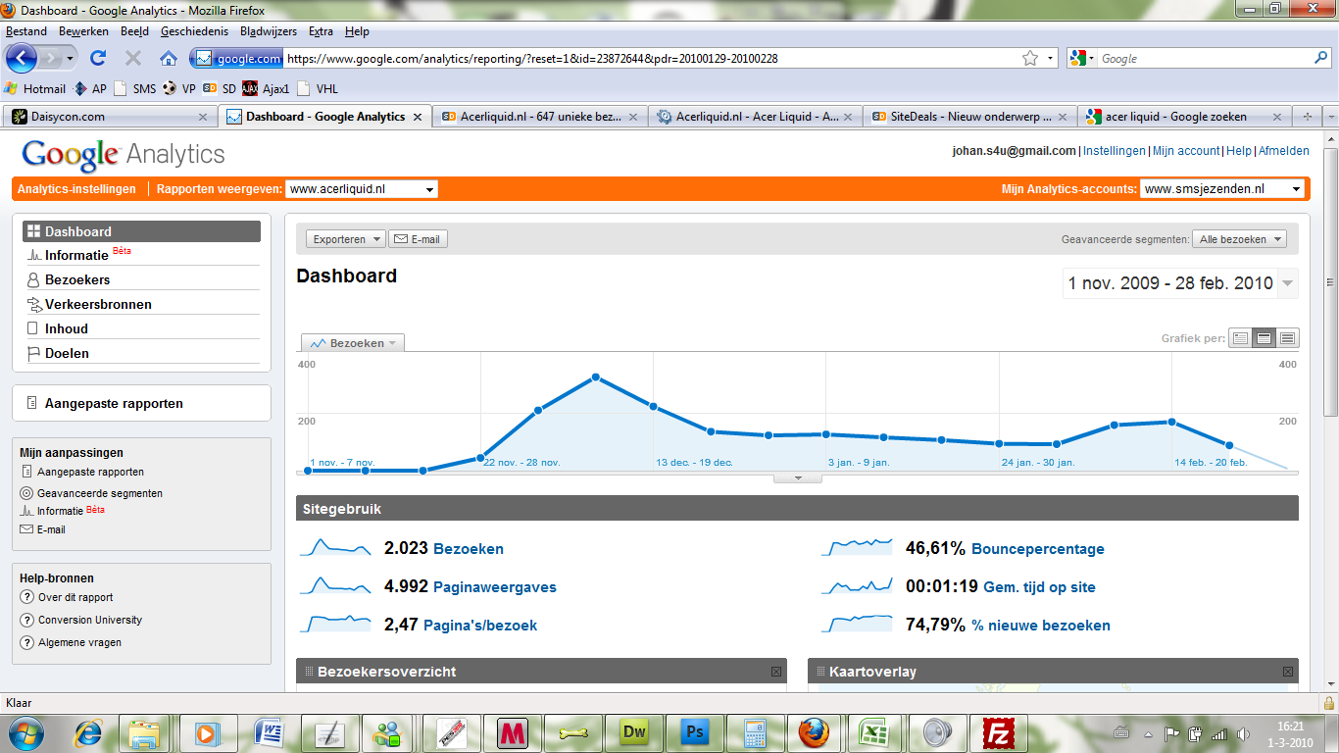The height and width of the screenshot is (753, 1339).
Task: Open the Instellingen link
Action: (1115, 151)
